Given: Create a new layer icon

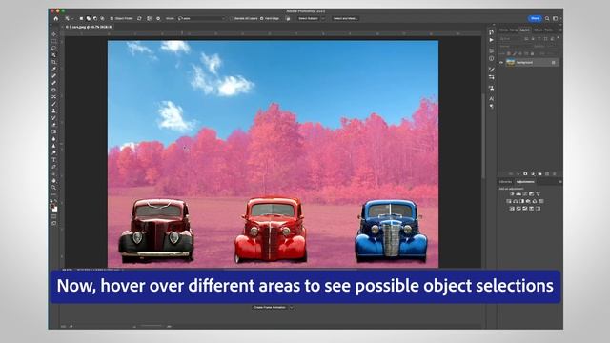Looking at the screenshot, I should point(547,173).
